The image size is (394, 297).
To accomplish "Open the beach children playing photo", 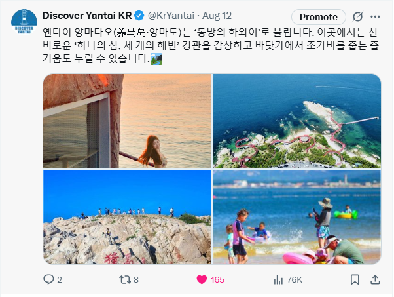I will click(296, 217).
